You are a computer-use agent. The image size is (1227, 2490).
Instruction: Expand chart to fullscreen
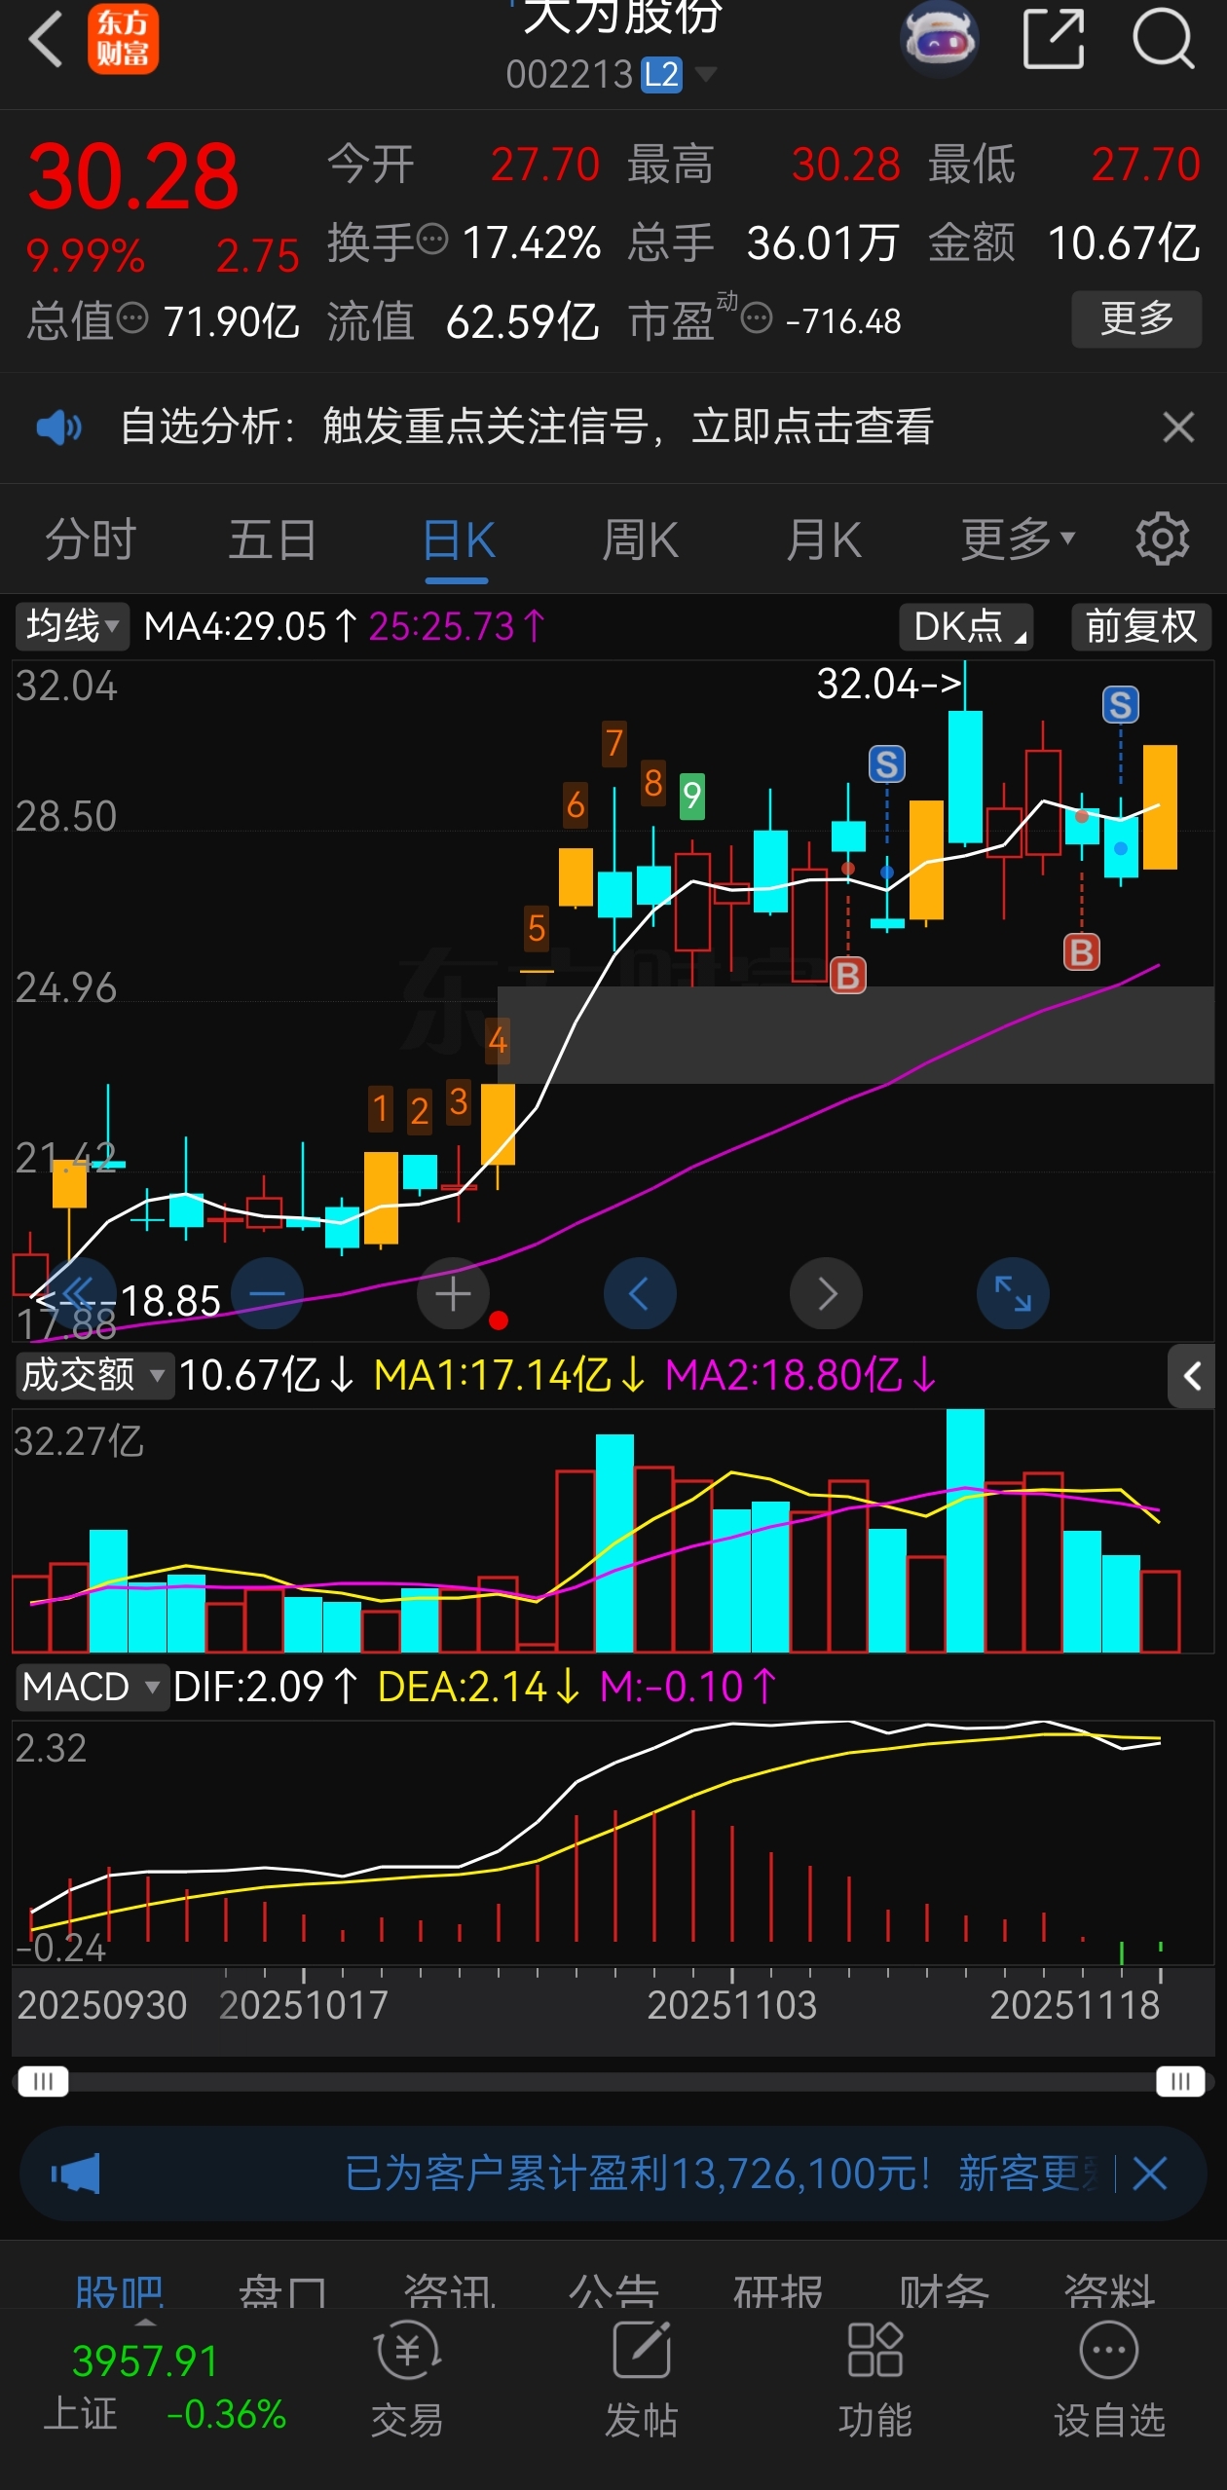[1013, 1294]
